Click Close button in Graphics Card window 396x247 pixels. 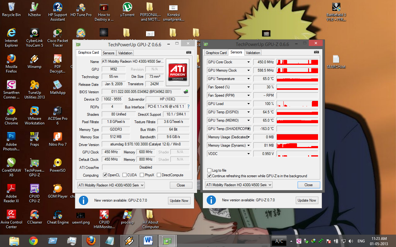[181, 185]
